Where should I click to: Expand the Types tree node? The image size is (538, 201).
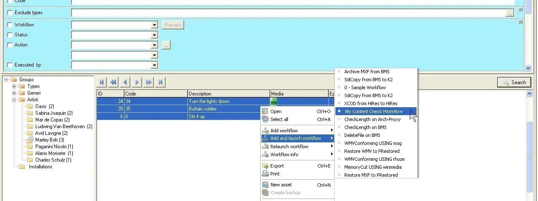pyautogui.click(x=14, y=86)
